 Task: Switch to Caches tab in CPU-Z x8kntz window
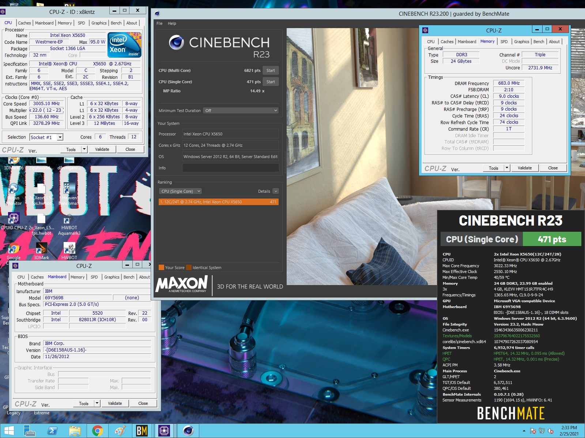24,23
